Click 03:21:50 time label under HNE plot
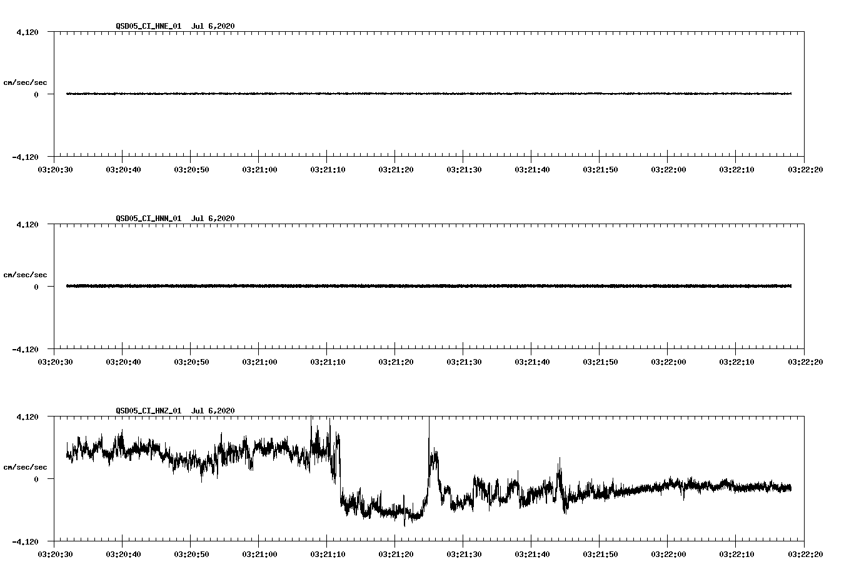Viewport: 849px width, 577px height. click(x=600, y=169)
